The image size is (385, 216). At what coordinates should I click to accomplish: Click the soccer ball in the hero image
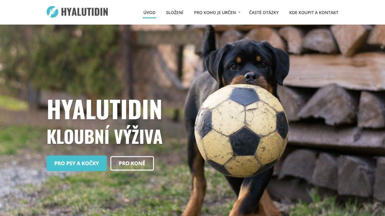[241, 130]
